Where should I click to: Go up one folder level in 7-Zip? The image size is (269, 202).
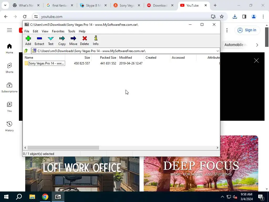point(26,51)
